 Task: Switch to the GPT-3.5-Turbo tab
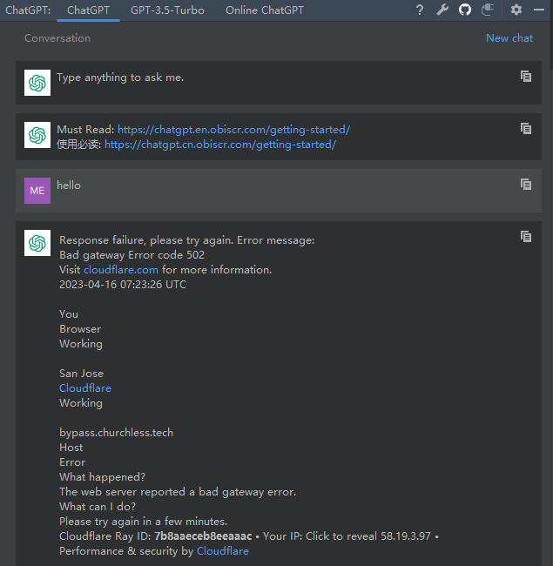(x=167, y=10)
